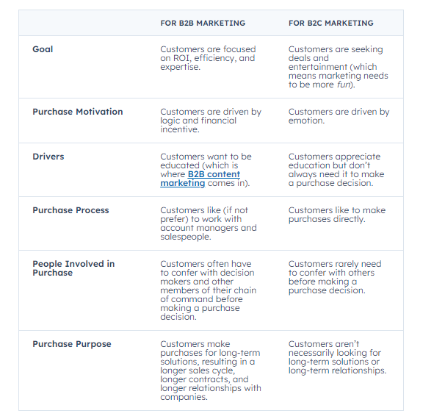
Task: Select the Goal row label
Action: (43, 49)
